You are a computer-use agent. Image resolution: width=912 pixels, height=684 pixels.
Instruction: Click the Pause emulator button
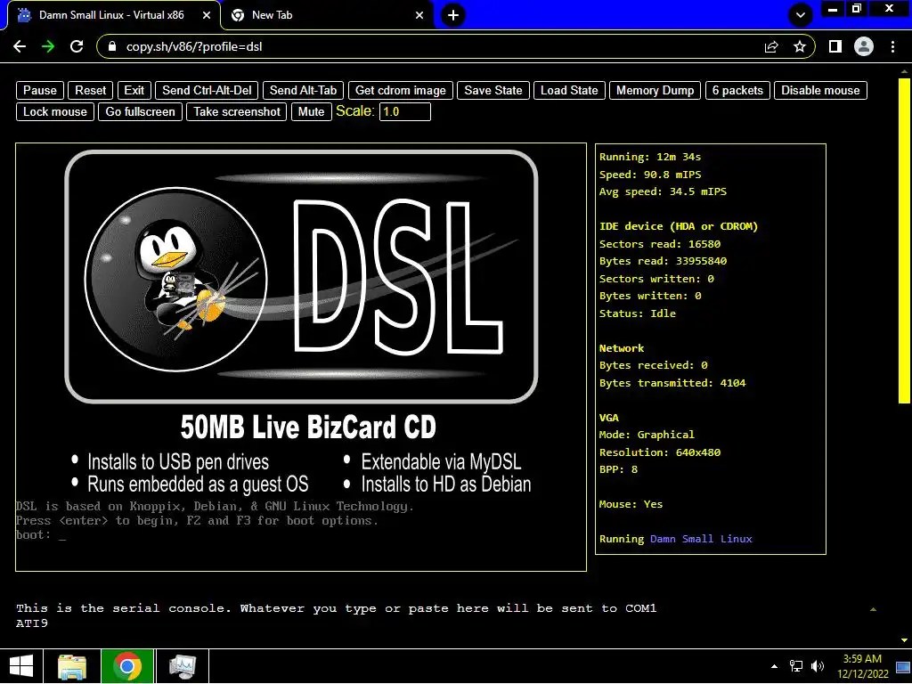[39, 90]
